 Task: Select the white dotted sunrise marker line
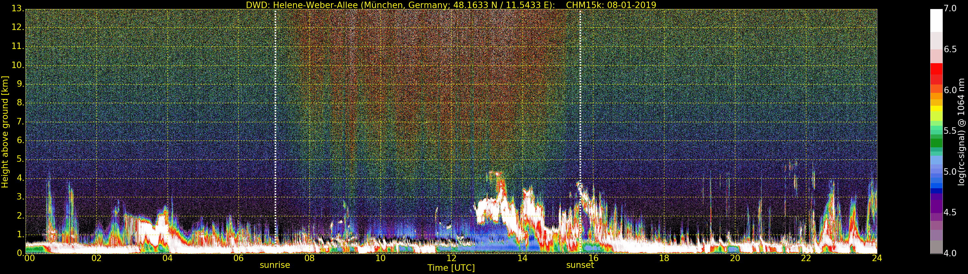(276, 132)
